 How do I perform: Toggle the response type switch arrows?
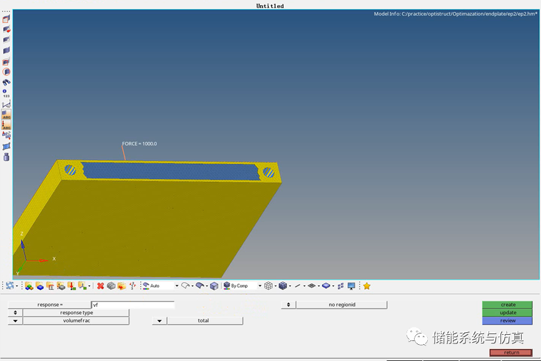(15, 313)
